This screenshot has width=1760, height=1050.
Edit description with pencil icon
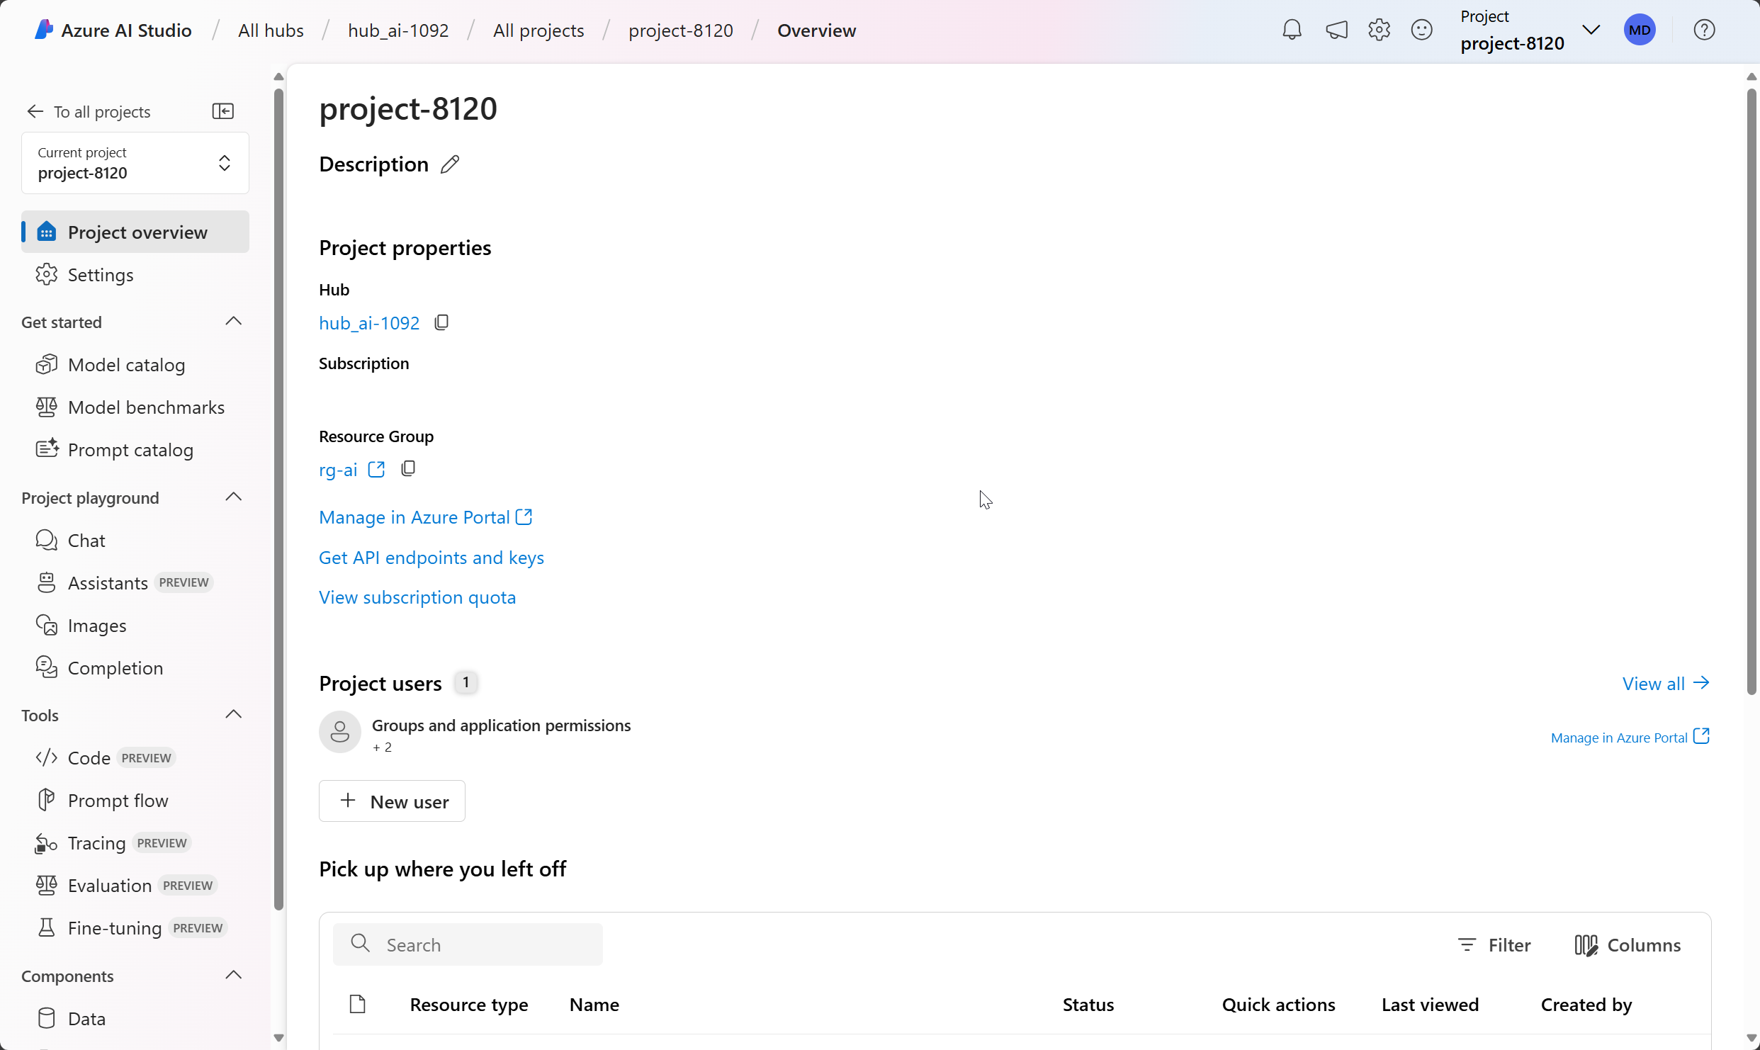(x=450, y=164)
